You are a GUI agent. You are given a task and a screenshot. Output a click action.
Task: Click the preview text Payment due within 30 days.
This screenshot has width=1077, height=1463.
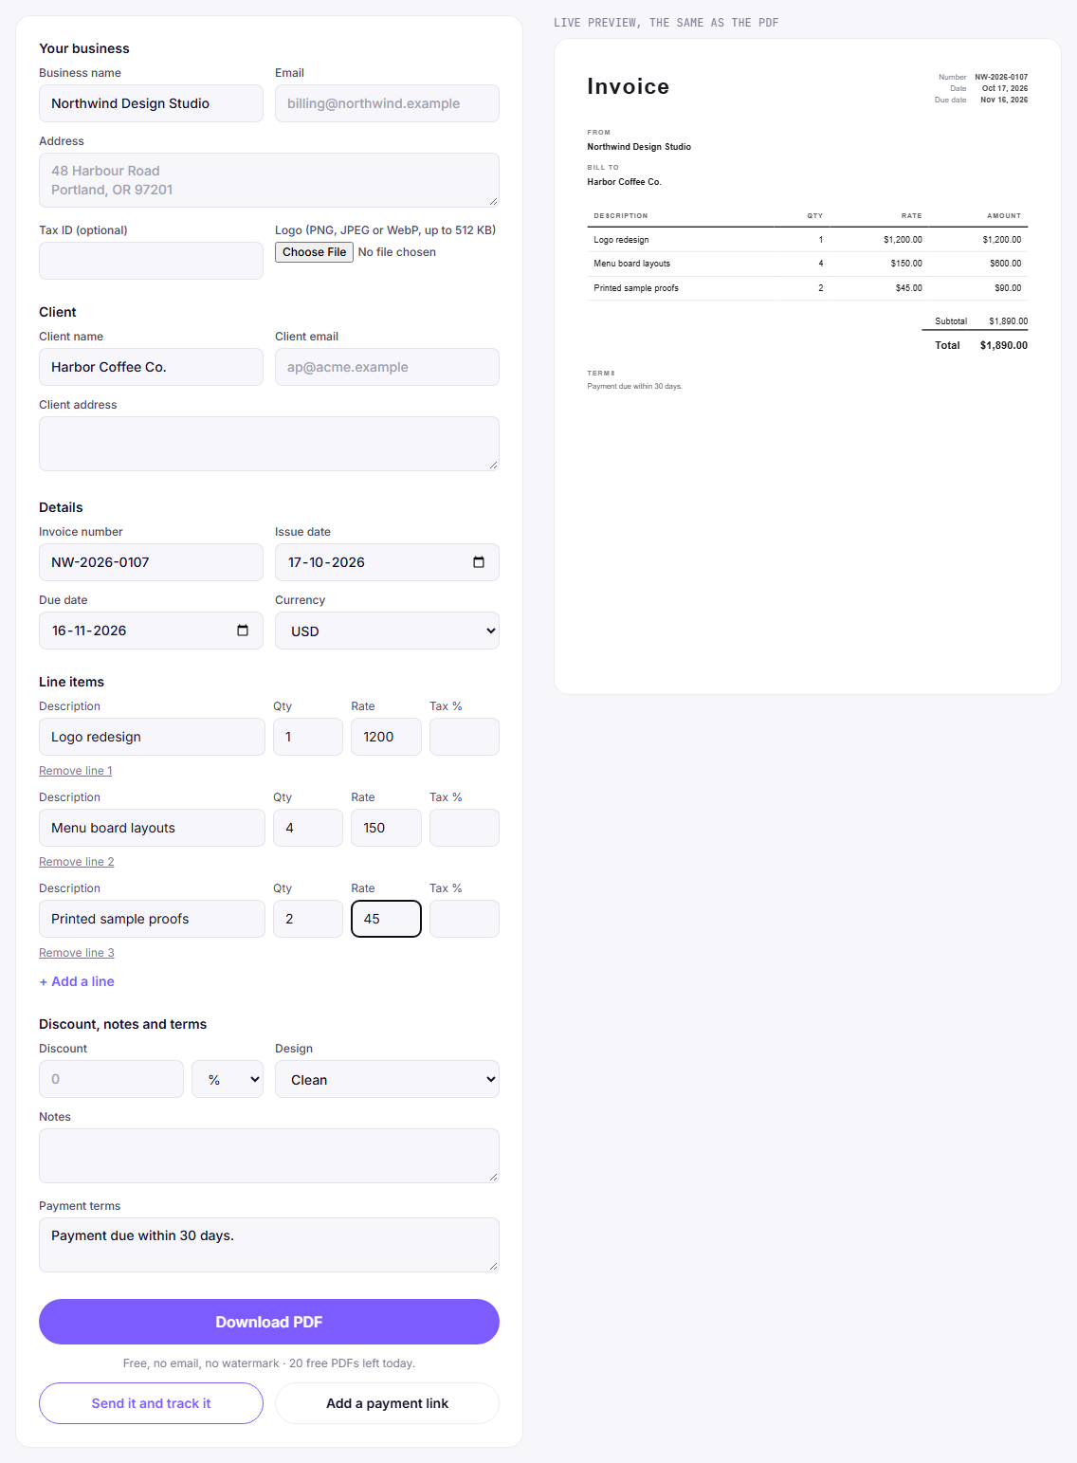point(634,387)
